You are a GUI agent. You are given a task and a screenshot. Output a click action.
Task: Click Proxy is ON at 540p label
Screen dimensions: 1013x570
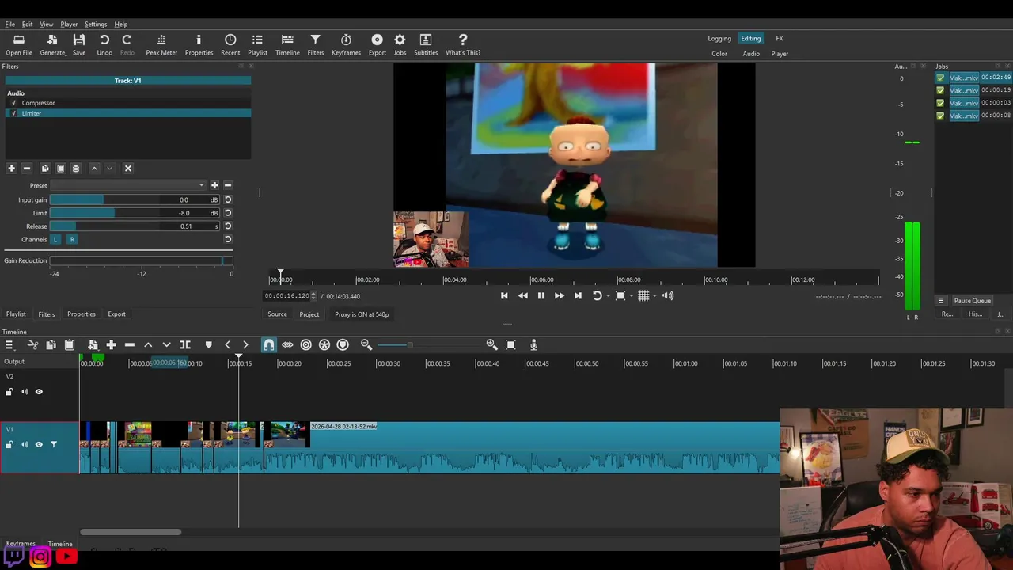tap(362, 314)
